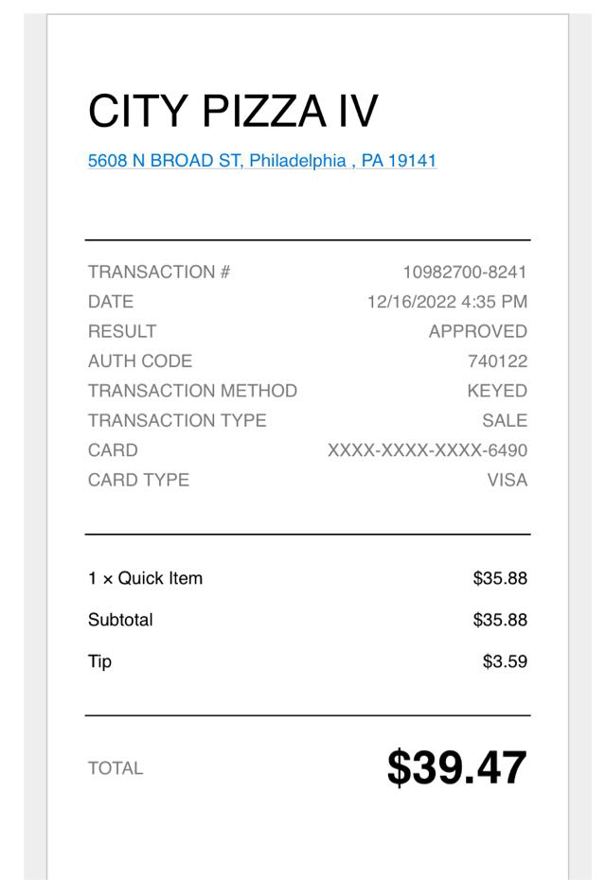This screenshot has height=880, width=606.
Task: Select the APPROVED result text
Action: coord(477,331)
